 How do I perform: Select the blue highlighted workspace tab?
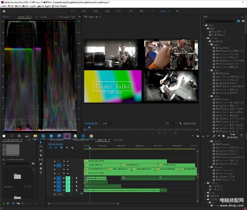163,11
